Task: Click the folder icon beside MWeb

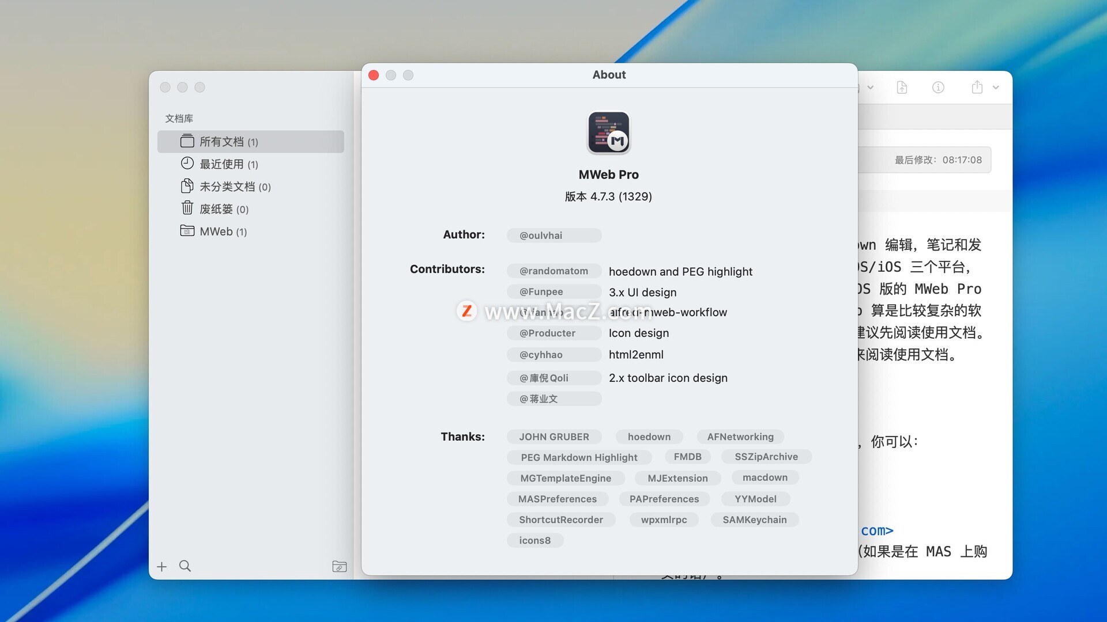Action: (187, 231)
